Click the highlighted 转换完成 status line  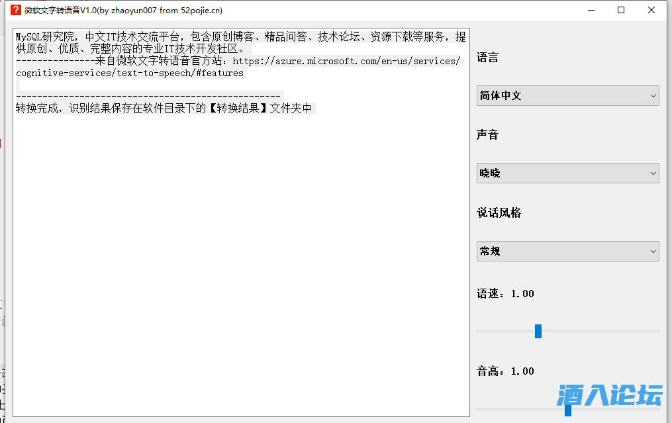165,108
